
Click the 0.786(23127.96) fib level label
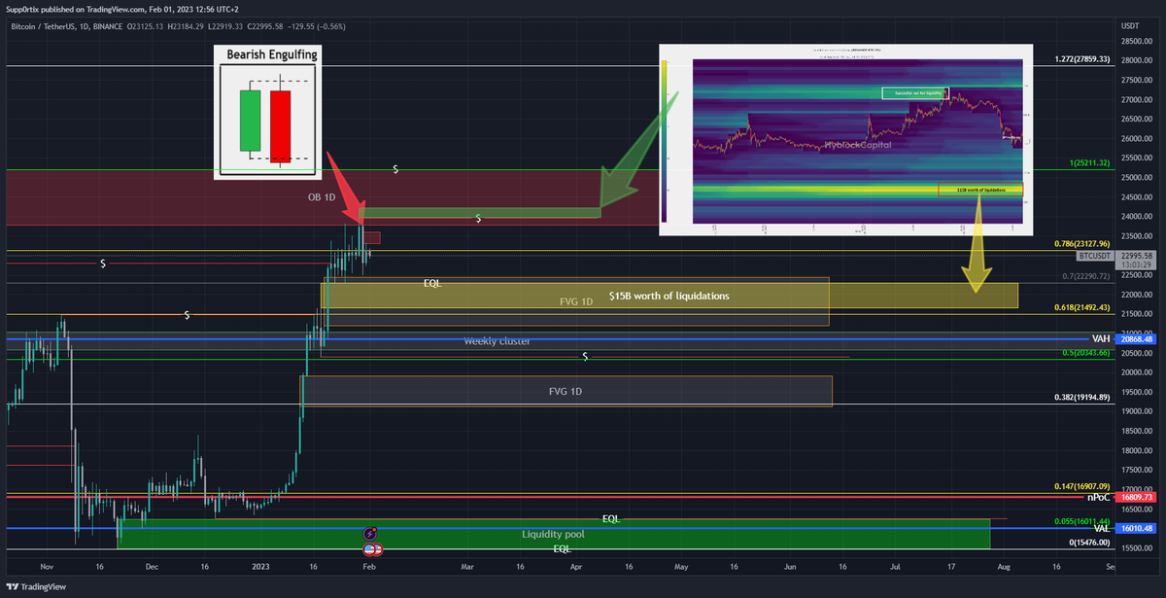coord(1081,243)
